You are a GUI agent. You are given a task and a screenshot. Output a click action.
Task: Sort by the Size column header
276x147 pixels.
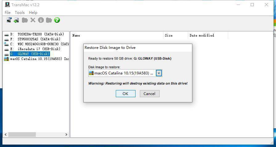[175, 35]
